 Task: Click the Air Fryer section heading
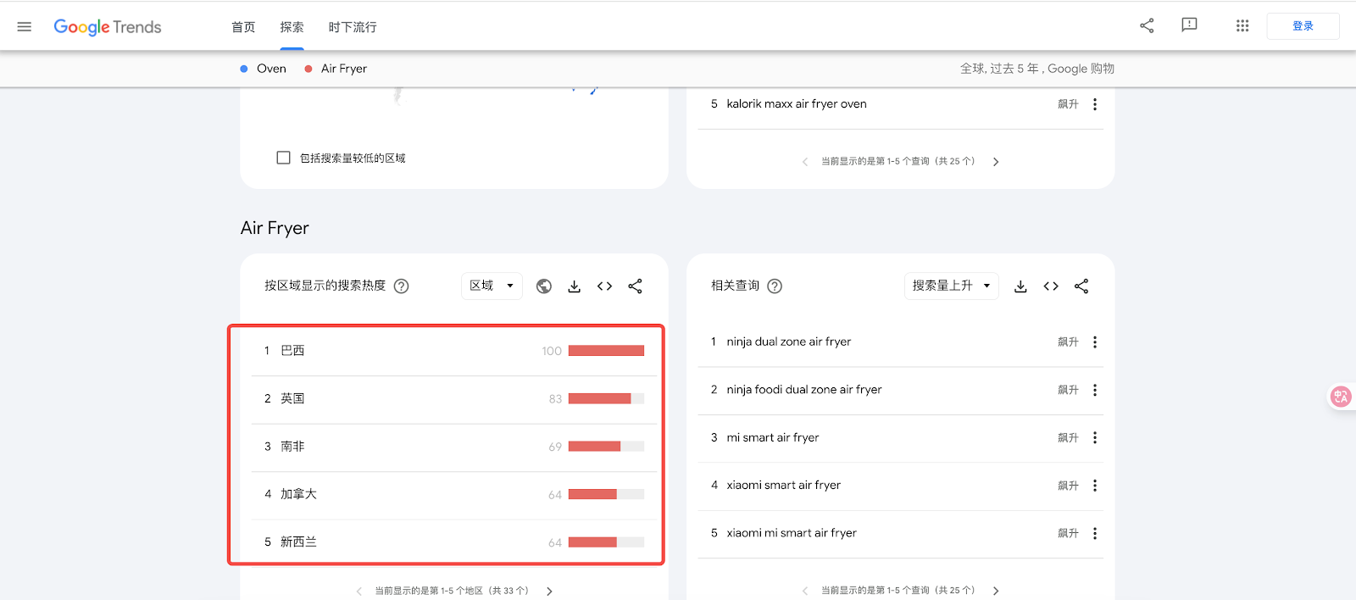pos(275,228)
